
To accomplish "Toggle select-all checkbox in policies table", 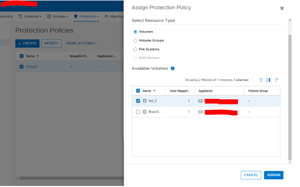I will [21, 56].
